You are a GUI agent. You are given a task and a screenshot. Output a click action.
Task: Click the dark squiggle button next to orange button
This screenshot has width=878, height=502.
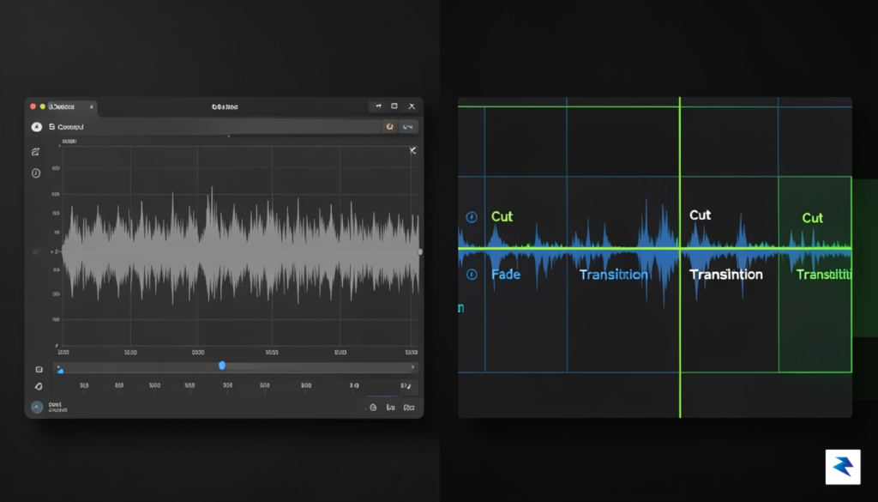[x=408, y=127]
